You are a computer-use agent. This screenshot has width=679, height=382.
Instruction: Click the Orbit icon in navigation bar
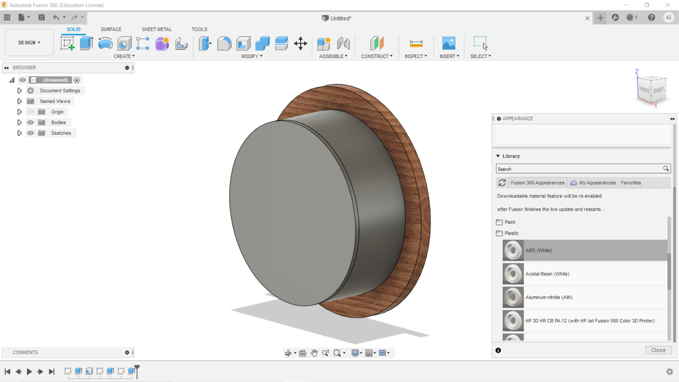click(288, 353)
